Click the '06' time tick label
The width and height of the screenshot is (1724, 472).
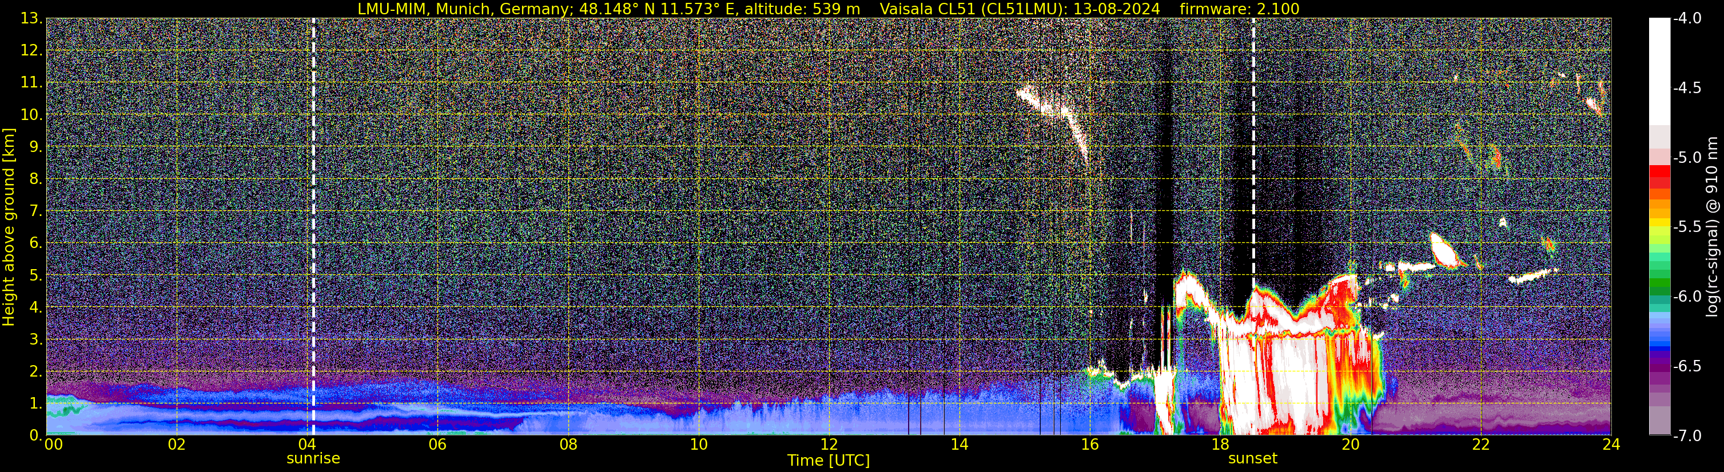tap(437, 445)
